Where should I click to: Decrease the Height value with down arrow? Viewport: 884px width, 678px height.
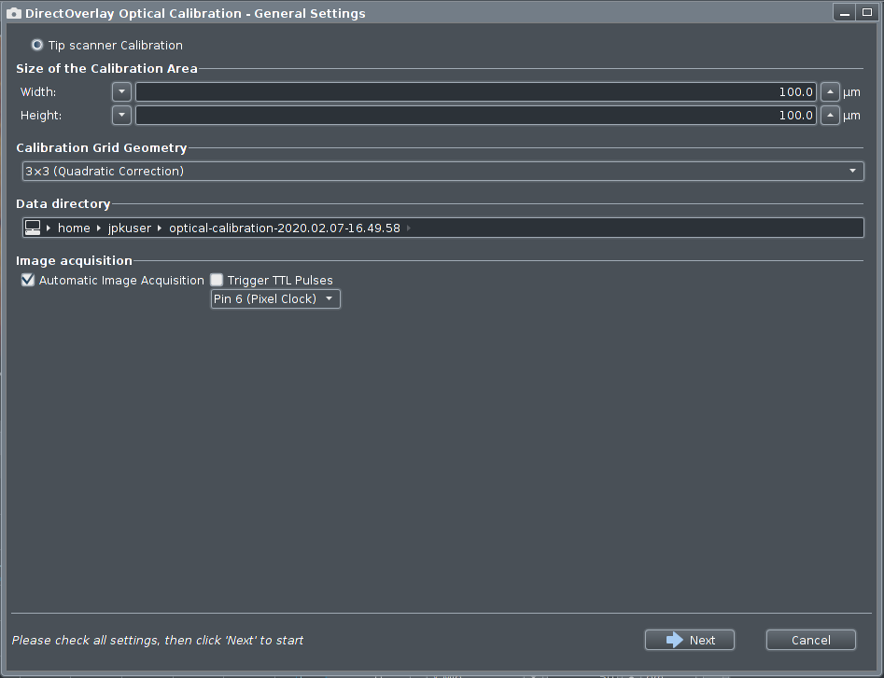(x=121, y=115)
